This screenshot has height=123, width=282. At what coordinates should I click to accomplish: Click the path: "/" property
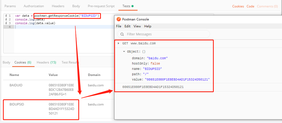click(140, 74)
